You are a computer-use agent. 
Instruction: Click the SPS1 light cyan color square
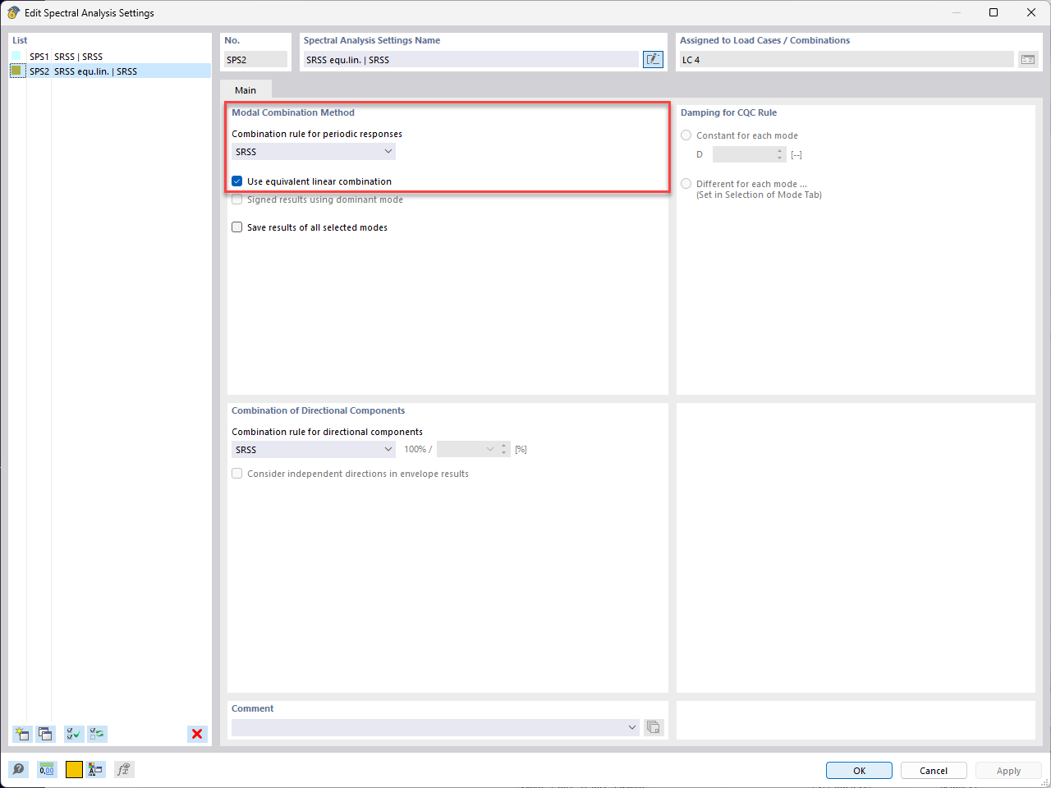(16, 56)
